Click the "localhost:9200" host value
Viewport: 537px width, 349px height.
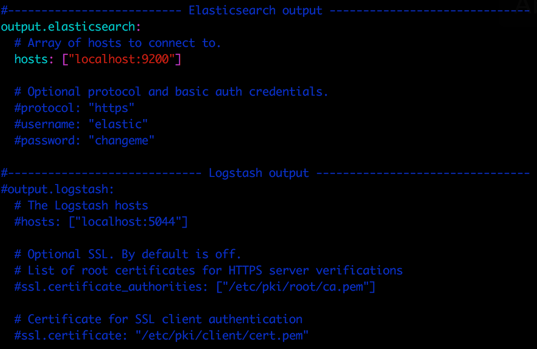122,59
